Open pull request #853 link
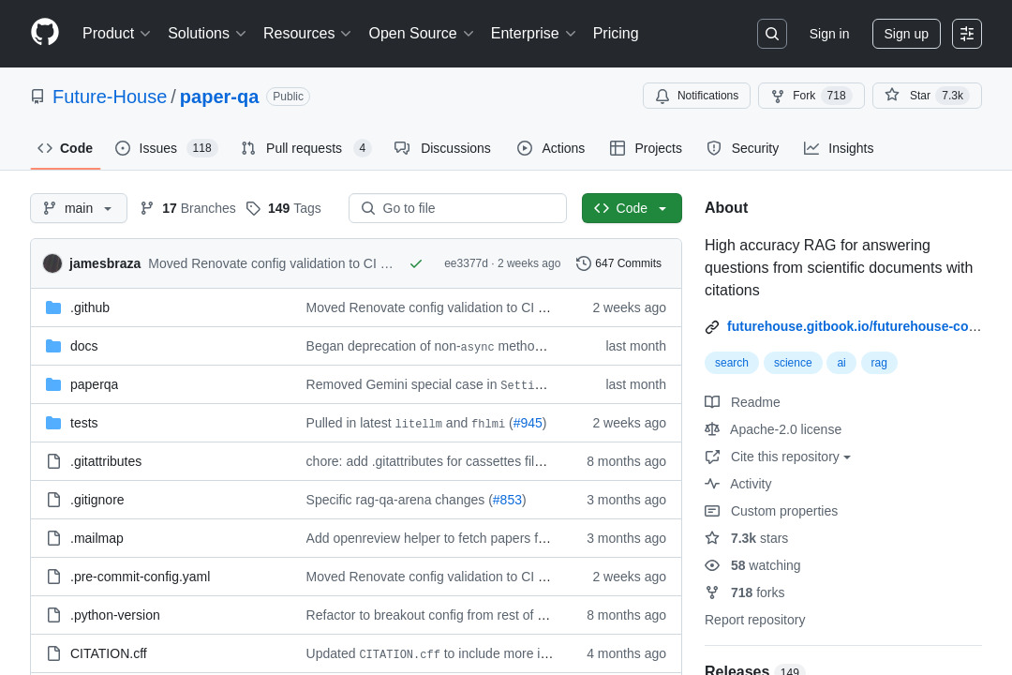Viewport: 1012px width, 675px height. coord(507,500)
